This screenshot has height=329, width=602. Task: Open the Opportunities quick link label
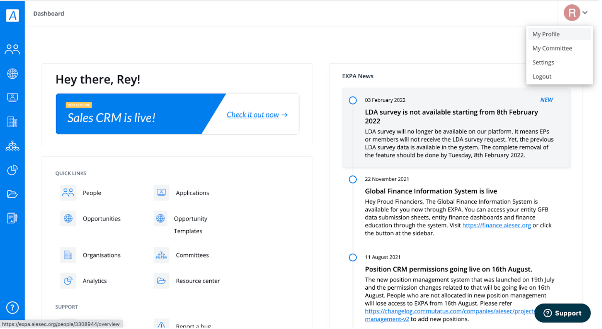101,219
